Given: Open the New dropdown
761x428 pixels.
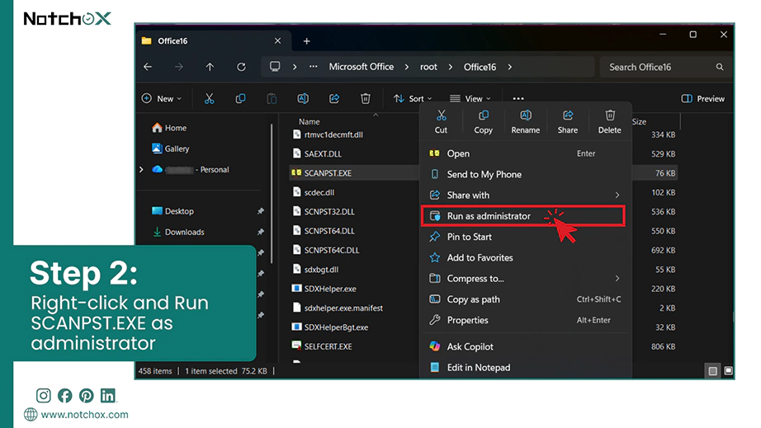Looking at the screenshot, I should pos(162,98).
